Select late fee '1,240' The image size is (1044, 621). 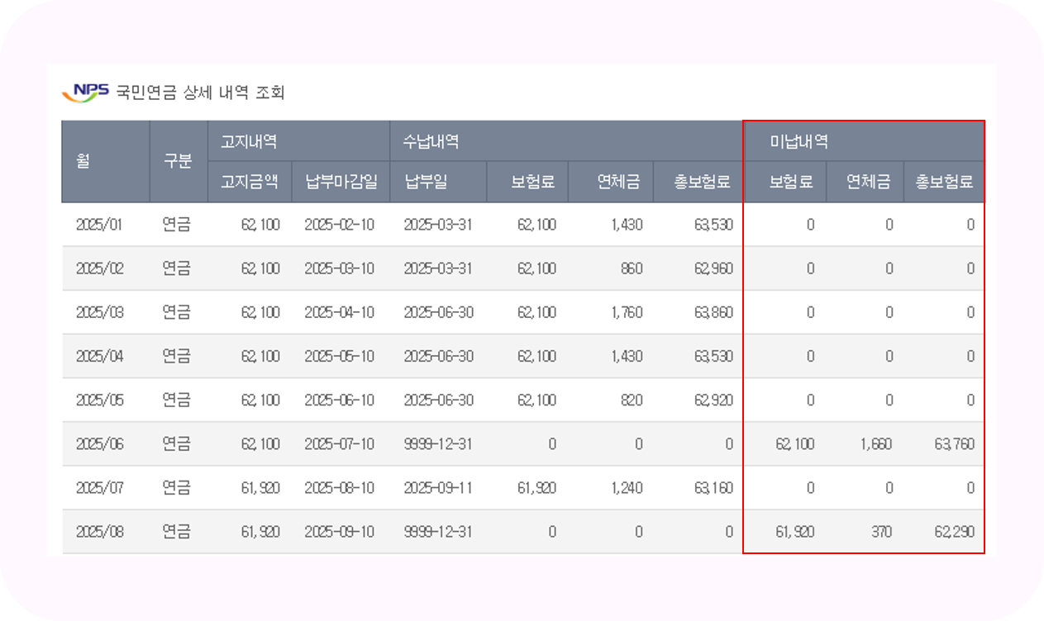[x=627, y=487]
